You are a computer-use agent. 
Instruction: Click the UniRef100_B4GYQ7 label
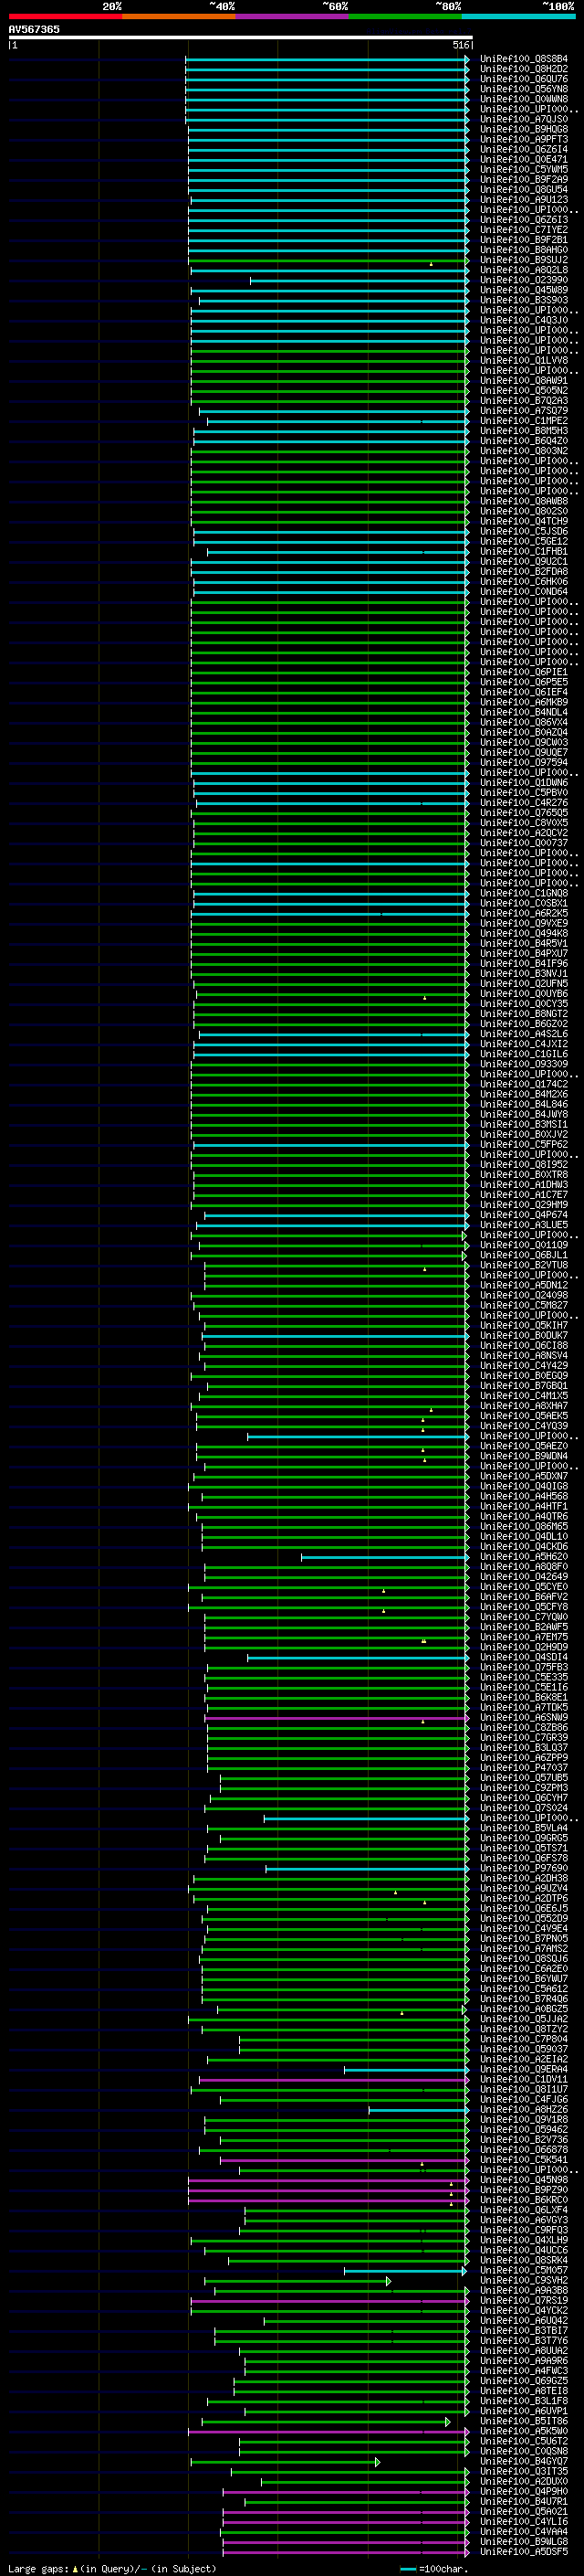coord(524,2461)
